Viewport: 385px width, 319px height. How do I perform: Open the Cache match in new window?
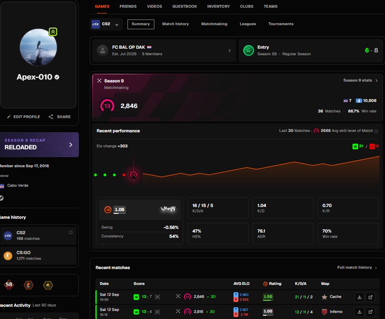370,297
